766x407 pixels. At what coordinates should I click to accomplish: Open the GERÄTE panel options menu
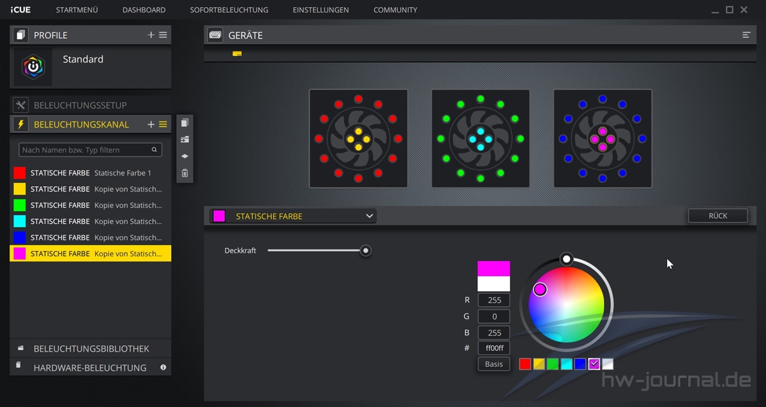(x=746, y=35)
